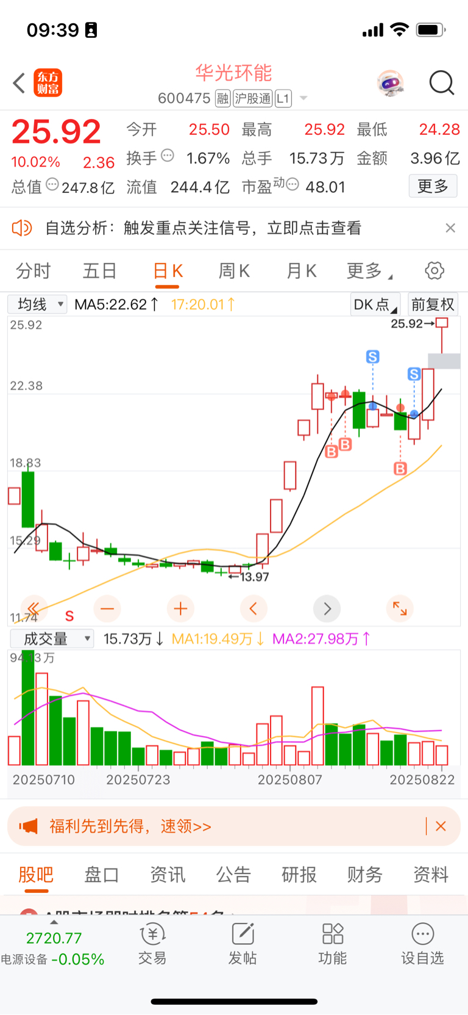Switch to the 研报 tab

(x=299, y=875)
